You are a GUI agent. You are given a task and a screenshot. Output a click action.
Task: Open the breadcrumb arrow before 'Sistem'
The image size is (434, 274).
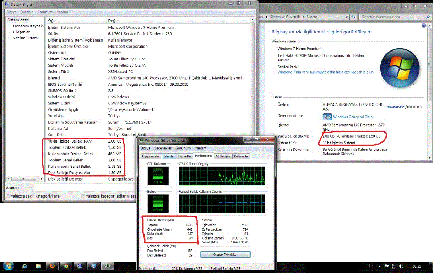click(303, 17)
